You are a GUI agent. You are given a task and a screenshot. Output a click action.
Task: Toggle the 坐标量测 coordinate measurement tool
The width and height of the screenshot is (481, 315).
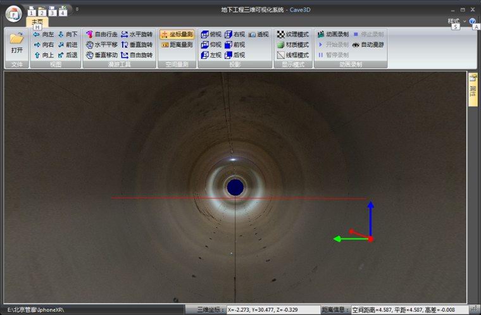(177, 34)
